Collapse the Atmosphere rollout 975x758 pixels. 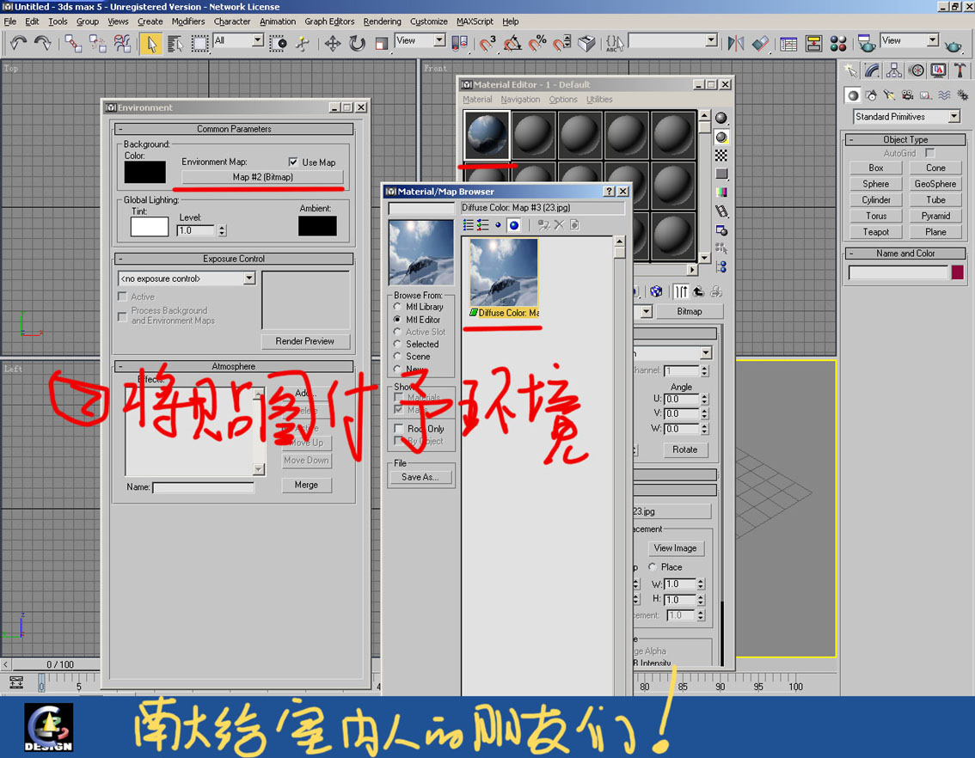coord(234,366)
